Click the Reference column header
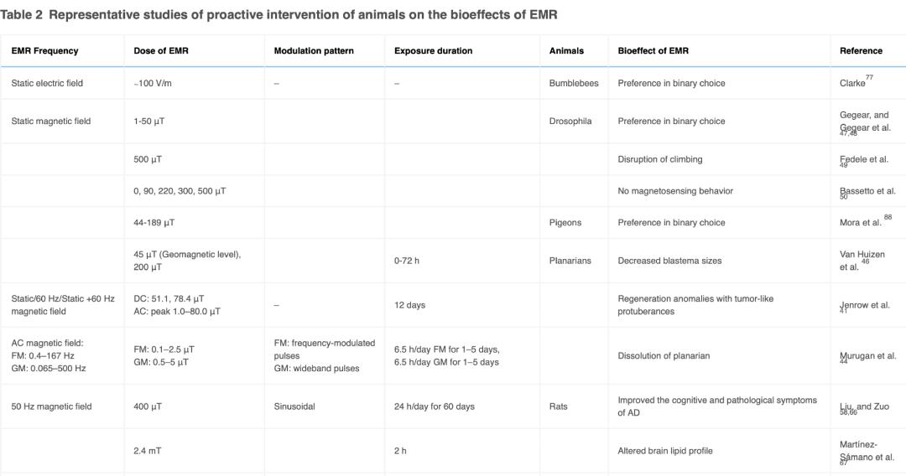Image resolution: width=906 pixels, height=476 pixels. point(861,51)
